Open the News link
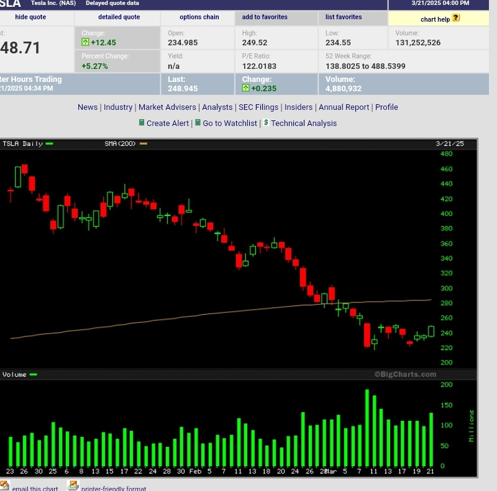Viewport: 497px width, 491px height. click(88, 107)
